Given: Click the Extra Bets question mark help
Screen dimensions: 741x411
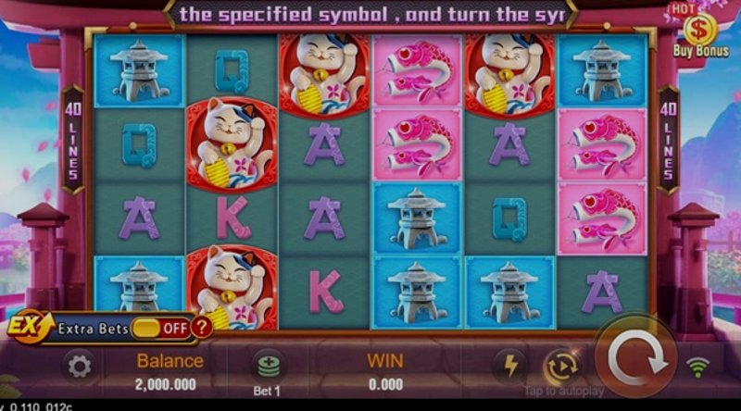Looking at the screenshot, I should [x=201, y=327].
